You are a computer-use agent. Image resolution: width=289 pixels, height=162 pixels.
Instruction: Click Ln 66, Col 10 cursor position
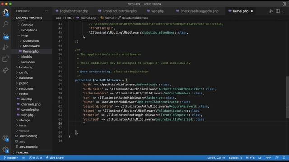pos(216,158)
